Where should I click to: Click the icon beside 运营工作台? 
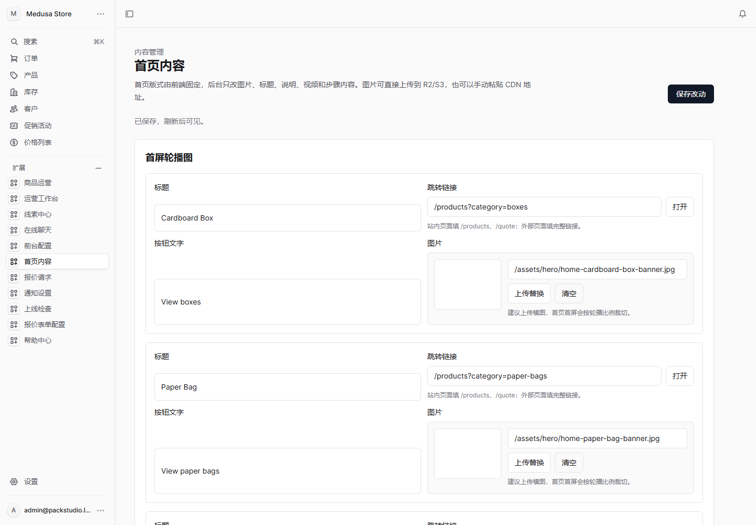click(14, 198)
